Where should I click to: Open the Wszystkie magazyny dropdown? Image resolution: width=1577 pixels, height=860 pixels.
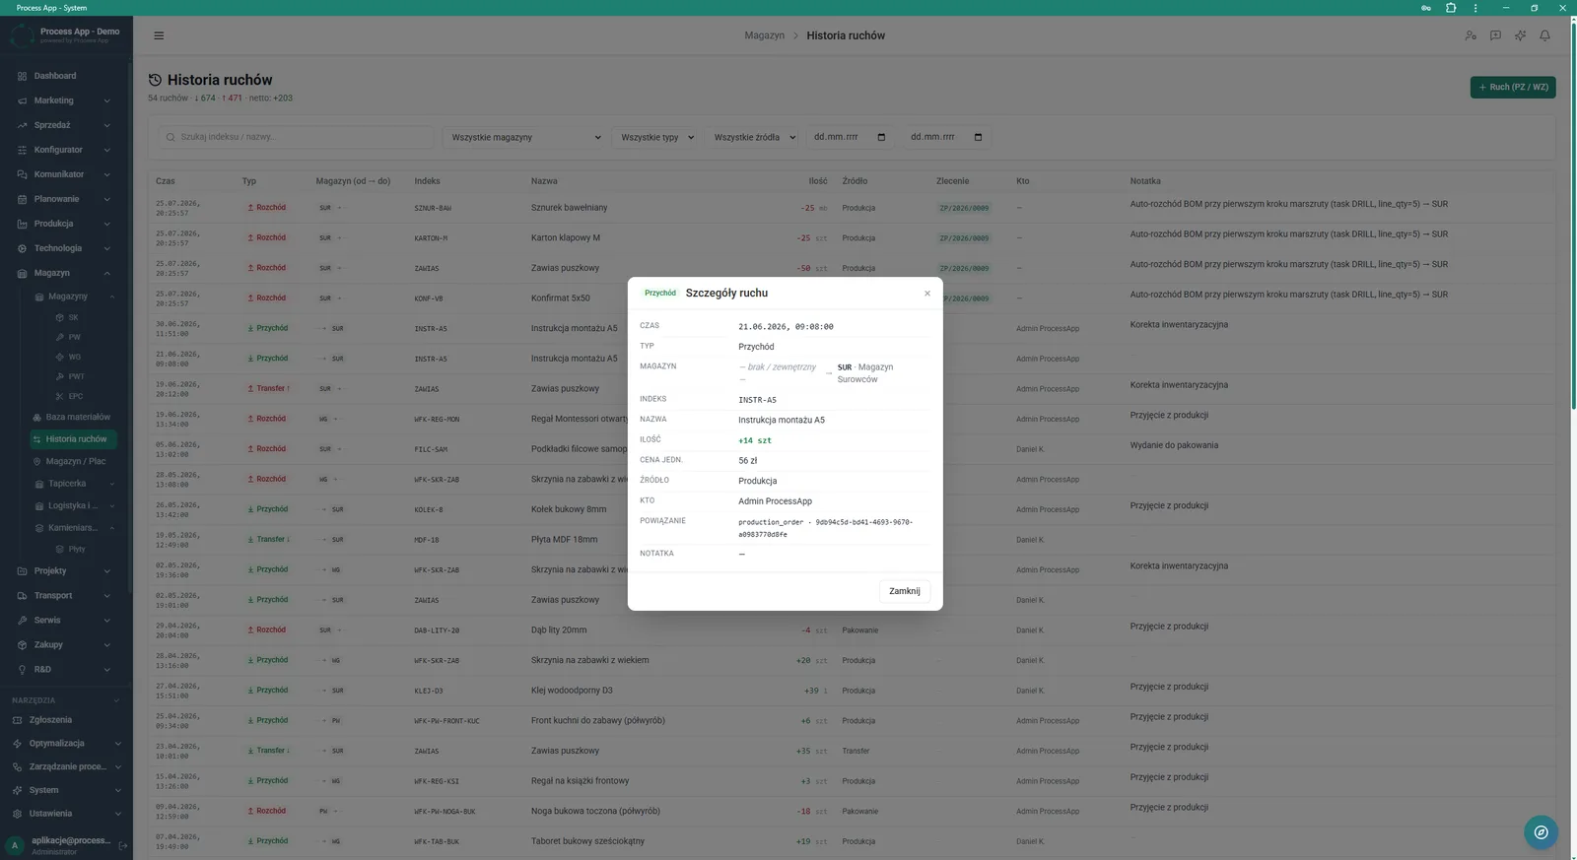(525, 137)
